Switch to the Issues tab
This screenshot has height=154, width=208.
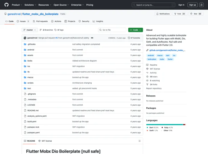23,21
